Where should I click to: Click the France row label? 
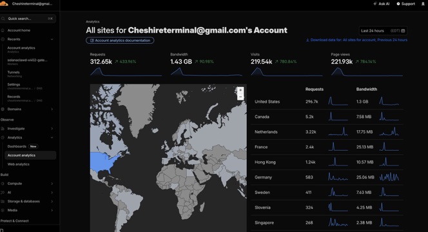pos(261,147)
